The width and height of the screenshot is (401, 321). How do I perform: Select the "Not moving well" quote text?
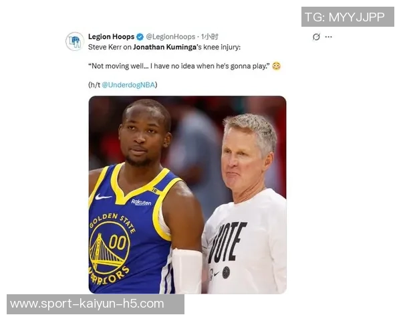click(179, 66)
